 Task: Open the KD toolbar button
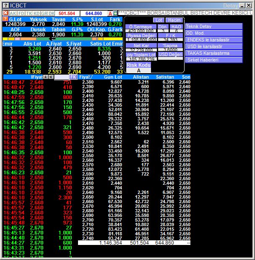pyautogui.click(x=36, y=13)
